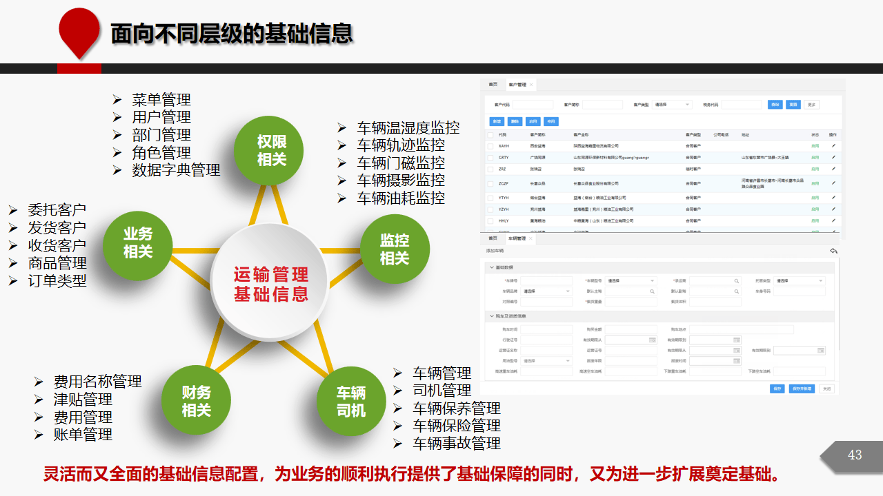The height and width of the screenshot is (496, 883).
Task: Close the 客户管理 tab with its X
Action: pos(531,85)
